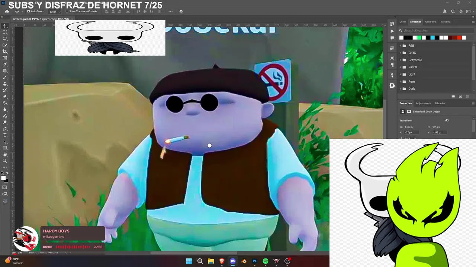The image size is (476, 267).
Task: Toggle the Auto-Select checkbox
Action: pos(29,11)
